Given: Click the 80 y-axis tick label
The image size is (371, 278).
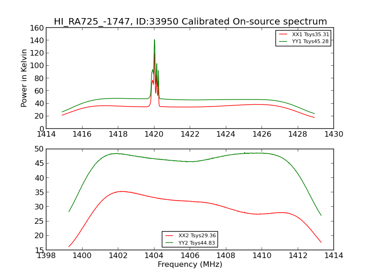Looking at the screenshot, I should pyautogui.click(x=39, y=78).
